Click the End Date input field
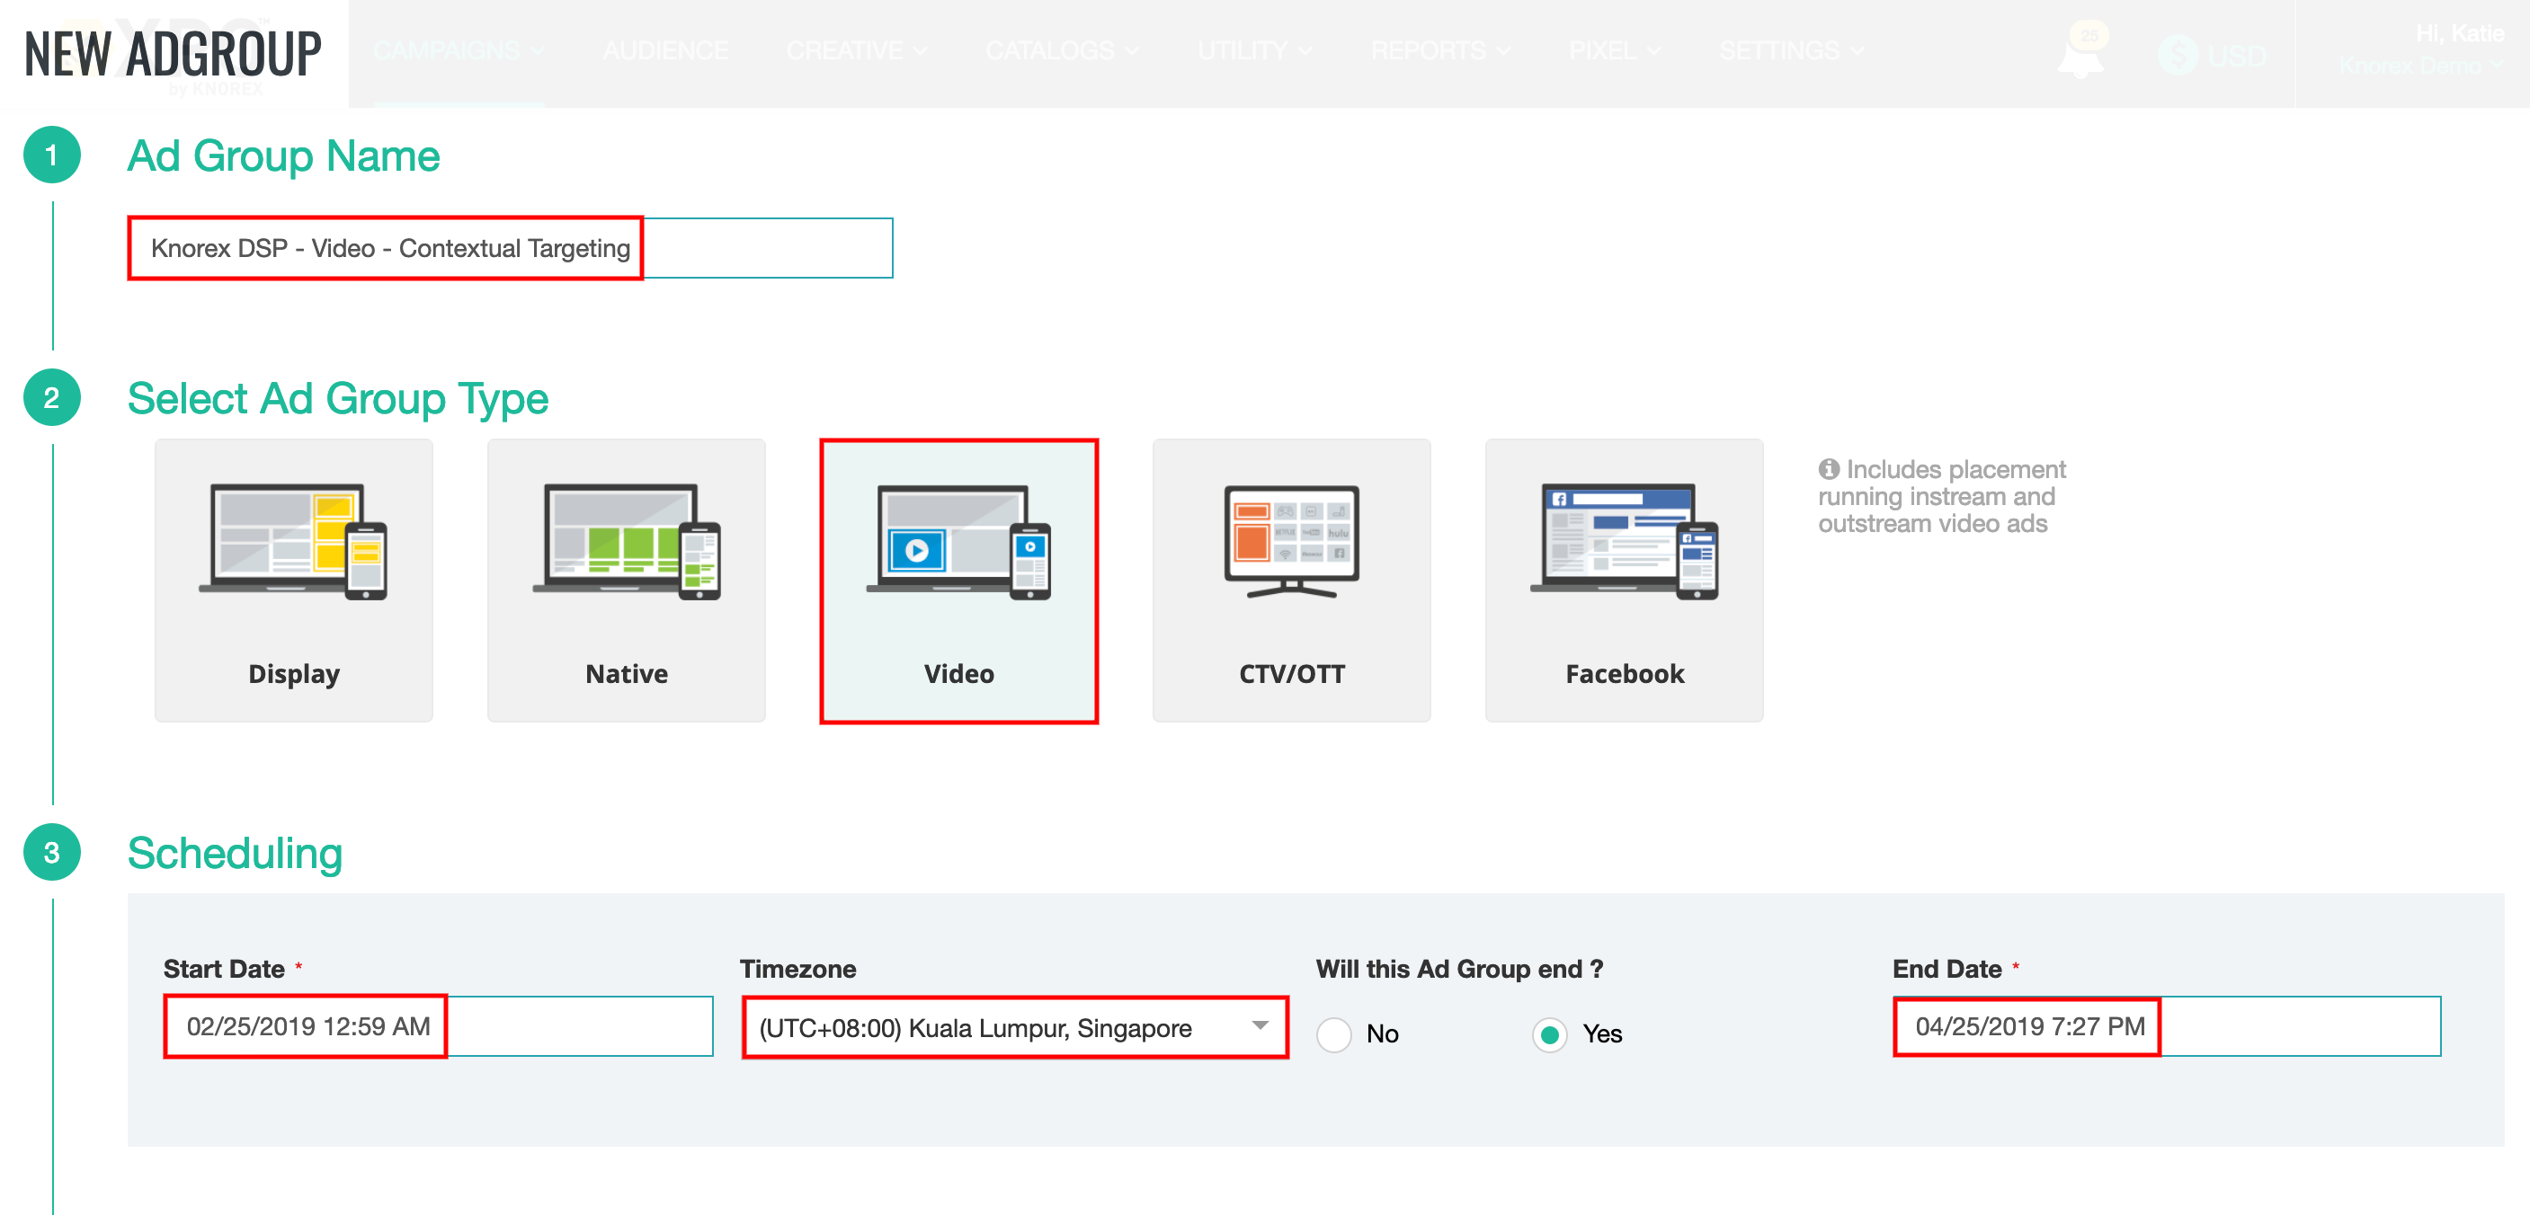This screenshot has height=1215, width=2530. coord(2167,1026)
